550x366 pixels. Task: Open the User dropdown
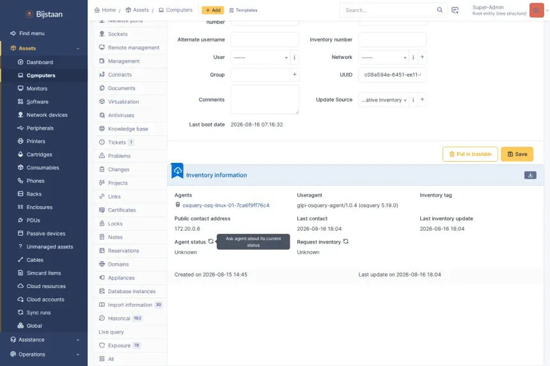[260, 57]
